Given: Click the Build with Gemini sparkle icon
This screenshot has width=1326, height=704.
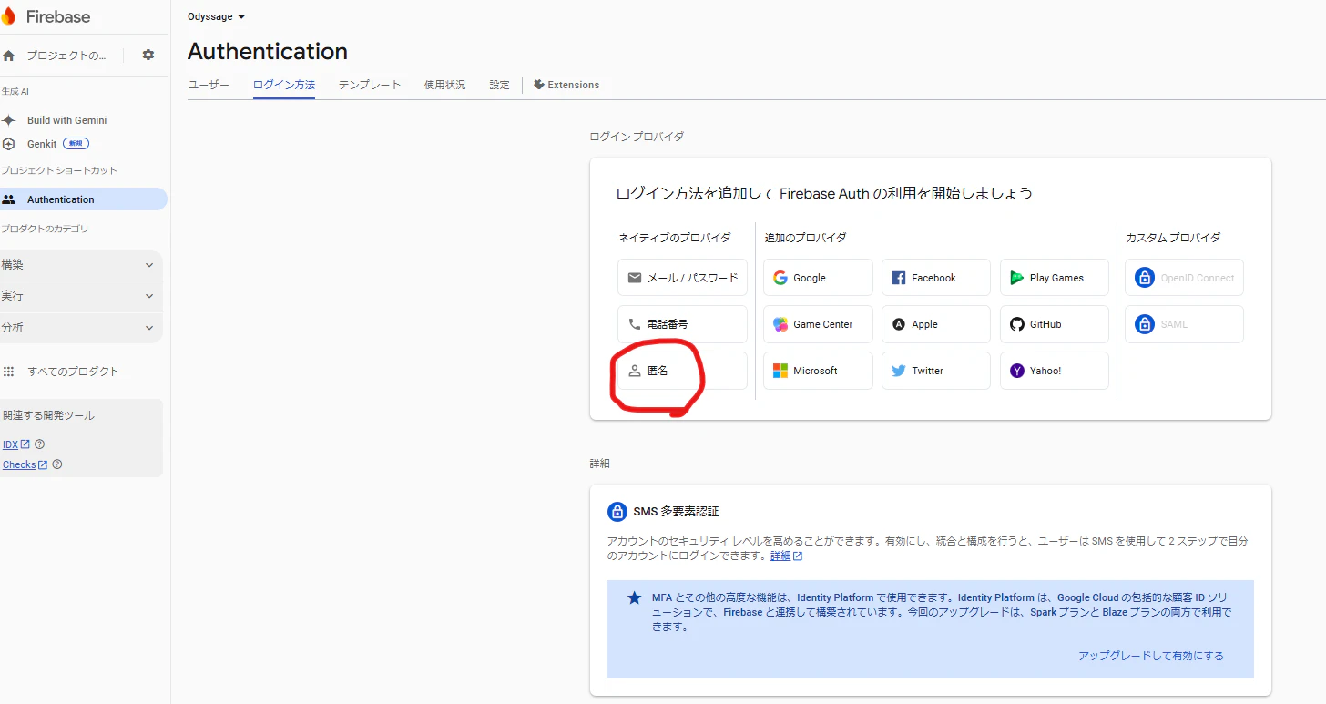Looking at the screenshot, I should pos(9,120).
